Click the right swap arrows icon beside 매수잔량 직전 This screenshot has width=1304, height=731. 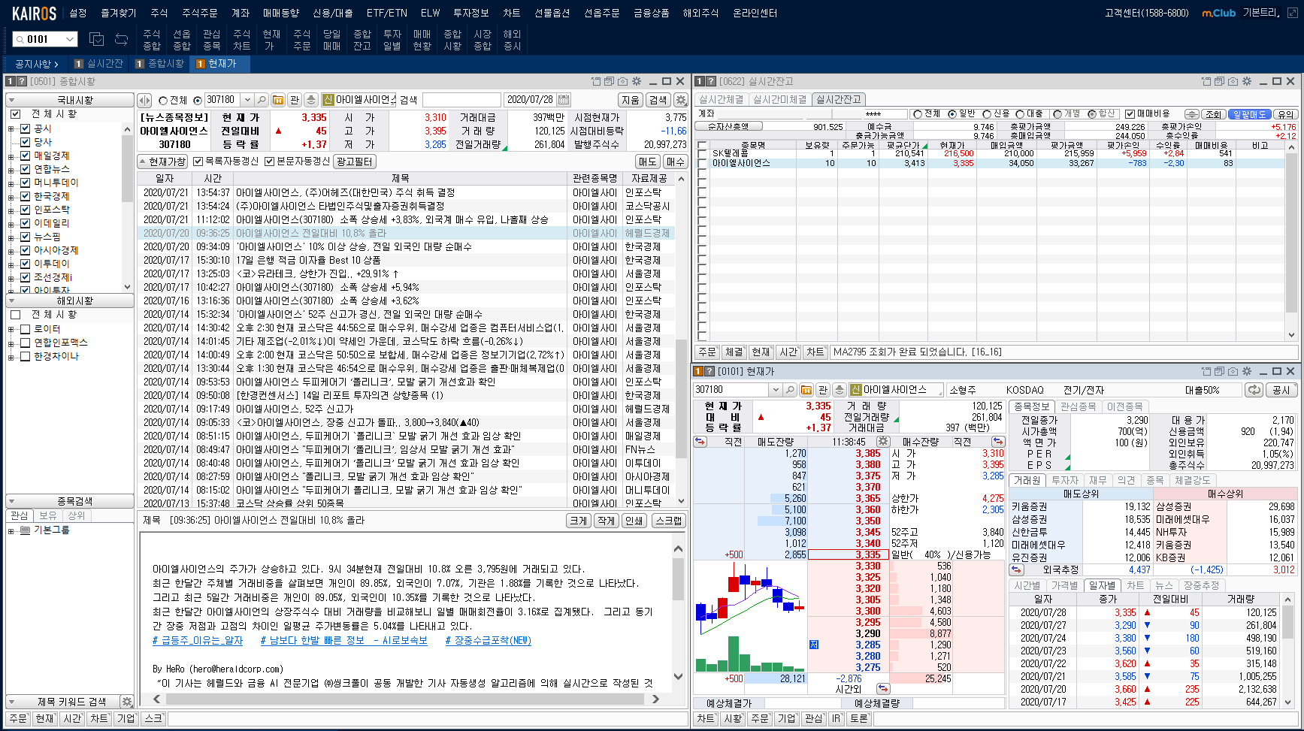pyautogui.click(x=998, y=442)
